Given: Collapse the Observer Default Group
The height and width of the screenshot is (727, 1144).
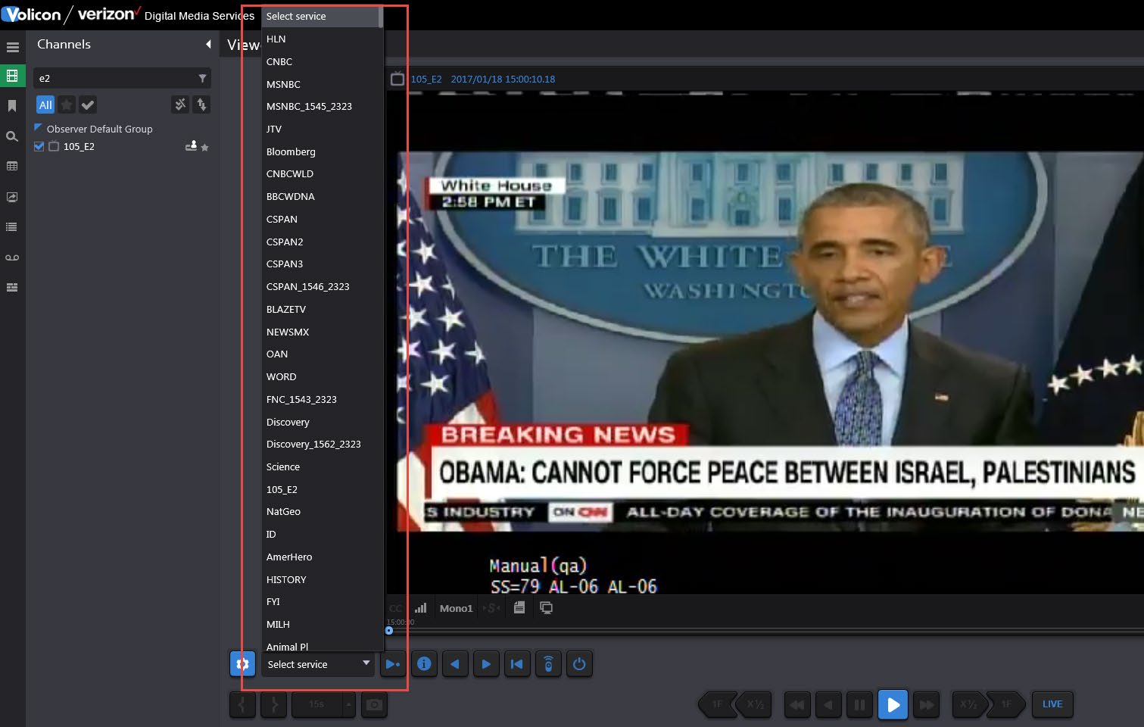Looking at the screenshot, I should coord(39,128).
